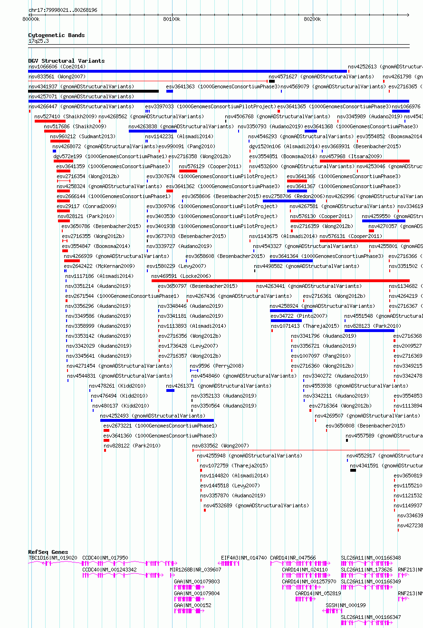Select gene EIF4A3|NM_014740
423x628 pixels.
(244, 558)
